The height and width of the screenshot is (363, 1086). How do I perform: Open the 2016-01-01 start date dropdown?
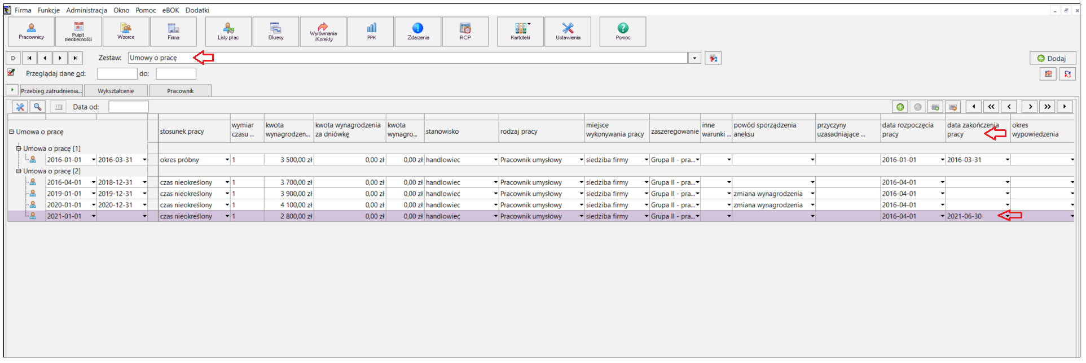click(x=94, y=160)
